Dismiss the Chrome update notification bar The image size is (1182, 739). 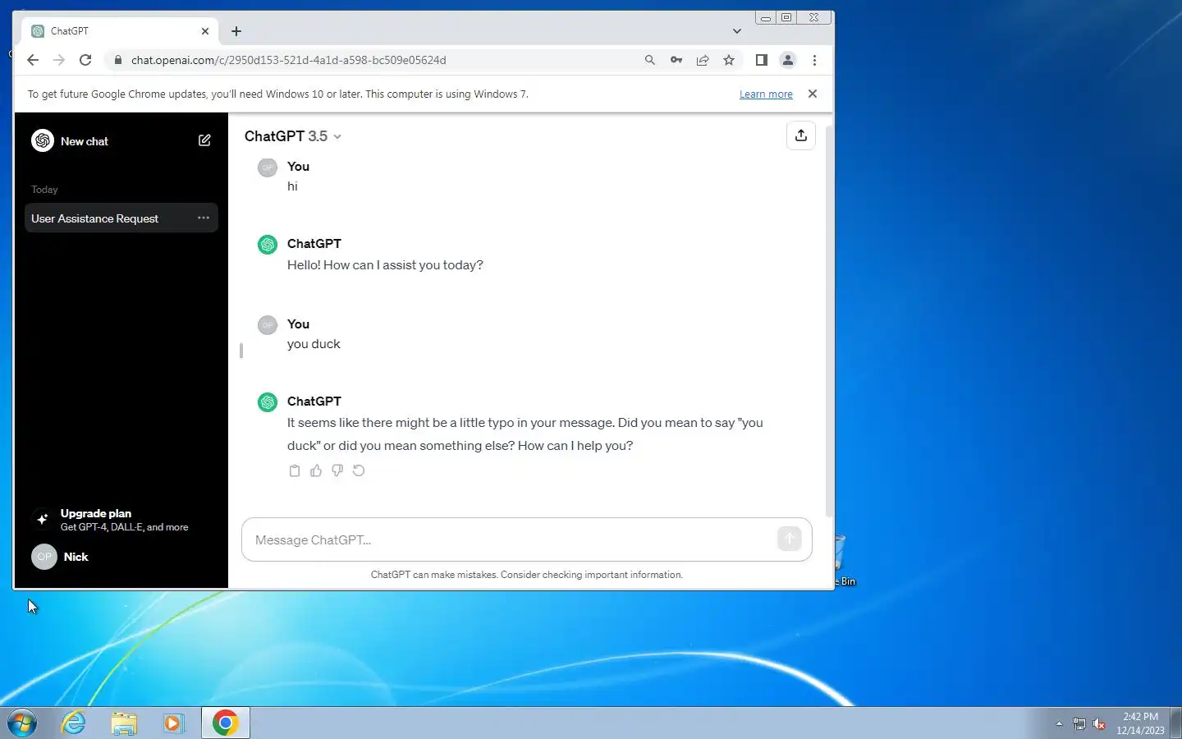pyautogui.click(x=813, y=94)
